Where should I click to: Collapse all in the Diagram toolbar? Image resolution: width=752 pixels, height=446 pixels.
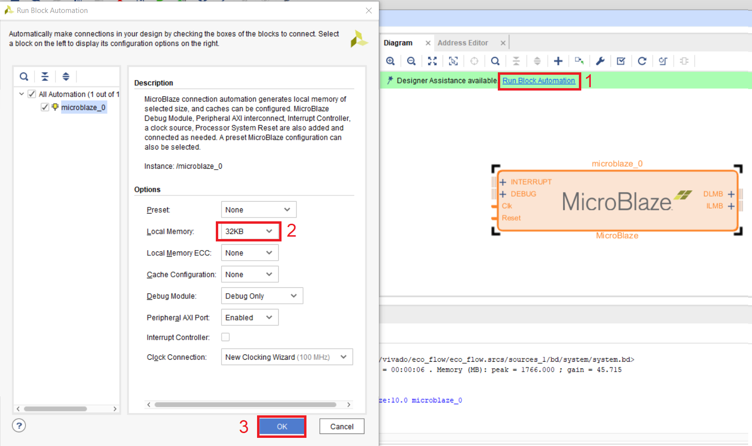516,61
